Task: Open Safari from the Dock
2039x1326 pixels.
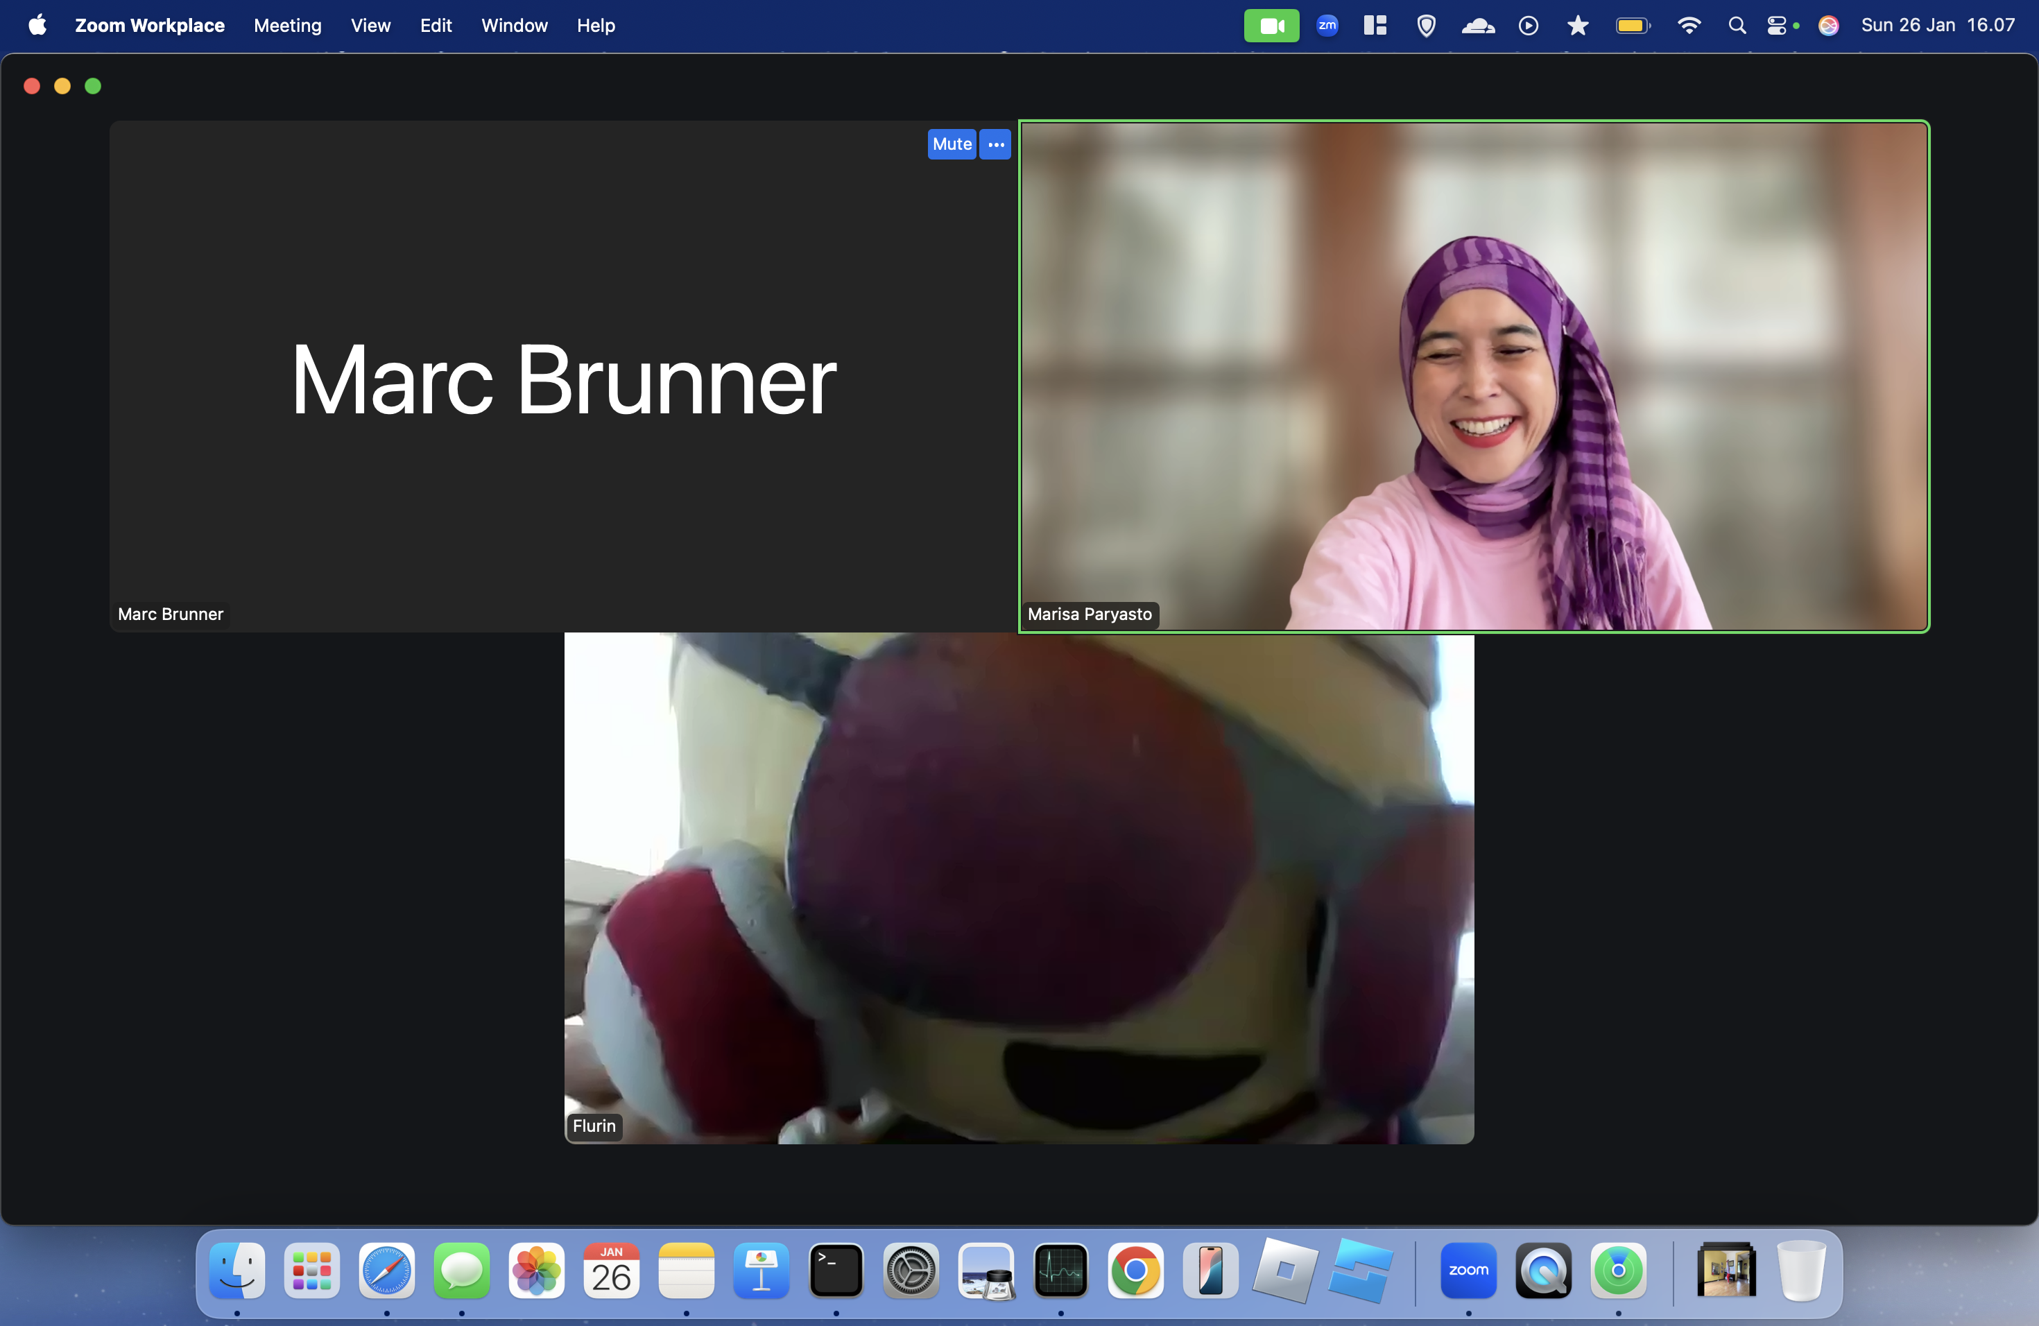Action: pos(387,1271)
